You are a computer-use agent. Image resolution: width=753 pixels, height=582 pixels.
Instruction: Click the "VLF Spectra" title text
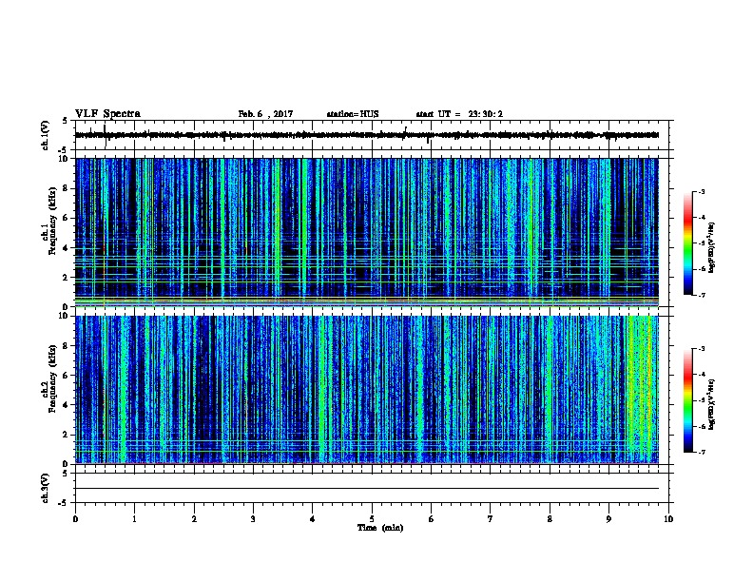[x=107, y=114]
